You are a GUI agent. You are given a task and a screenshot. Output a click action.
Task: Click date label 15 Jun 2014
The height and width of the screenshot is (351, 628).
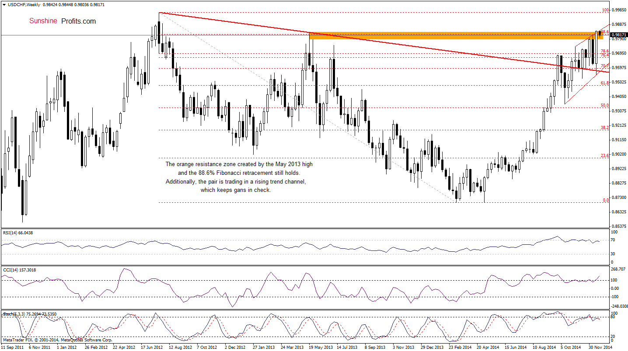516,348
